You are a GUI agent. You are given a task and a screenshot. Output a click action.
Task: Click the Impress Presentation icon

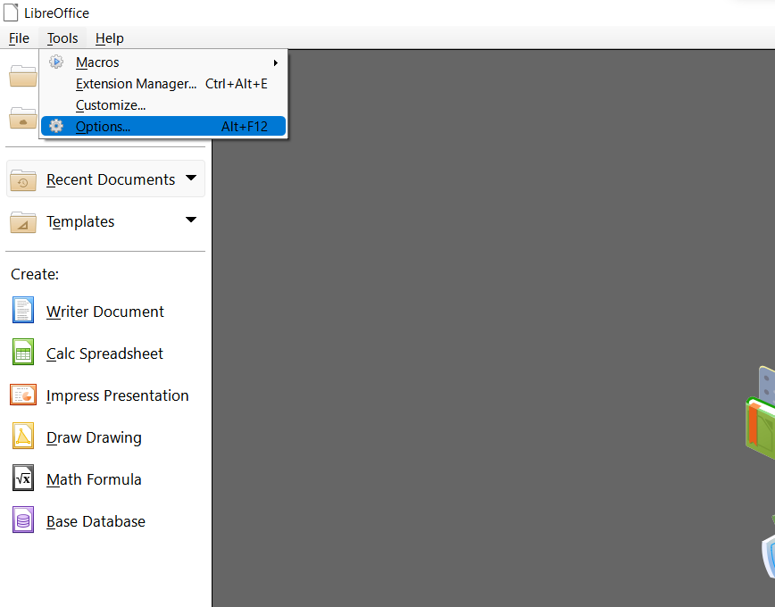click(23, 395)
